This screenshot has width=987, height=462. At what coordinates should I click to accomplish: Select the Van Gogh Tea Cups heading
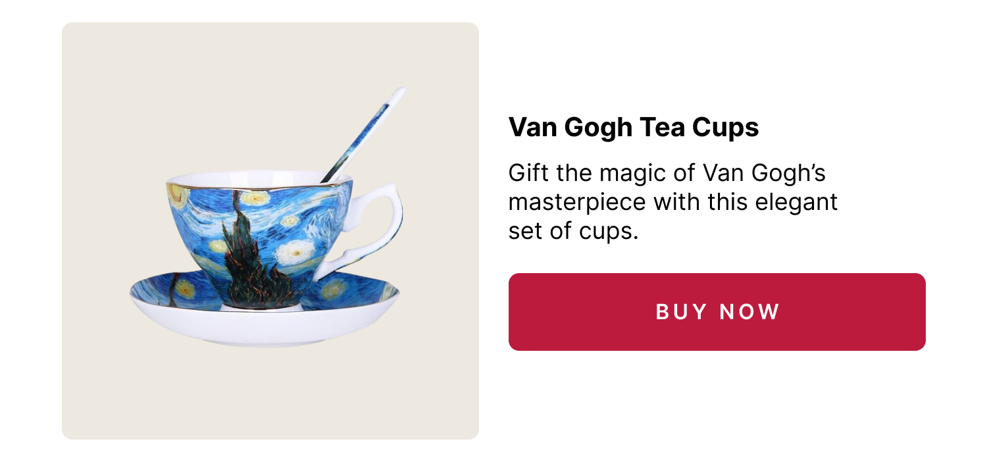point(634,128)
